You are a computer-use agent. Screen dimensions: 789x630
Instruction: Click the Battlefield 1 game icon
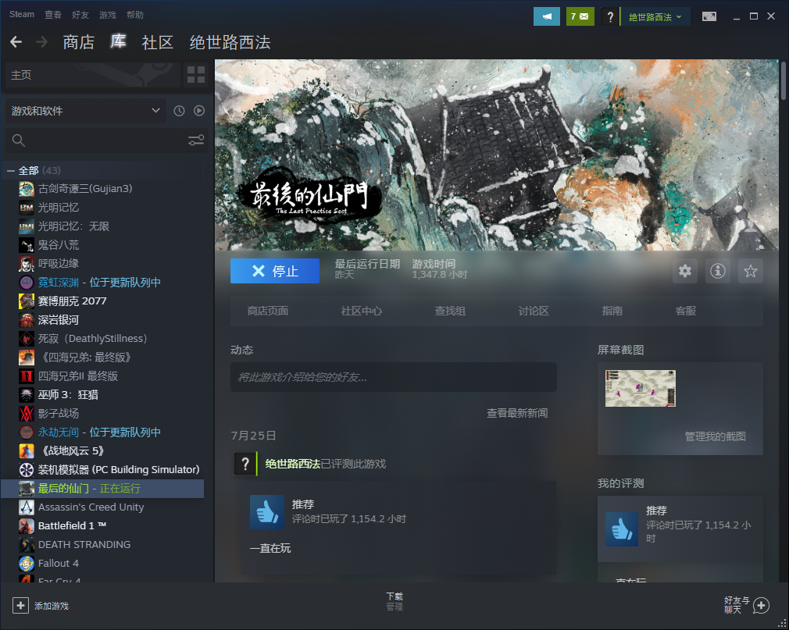pos(26,526)
